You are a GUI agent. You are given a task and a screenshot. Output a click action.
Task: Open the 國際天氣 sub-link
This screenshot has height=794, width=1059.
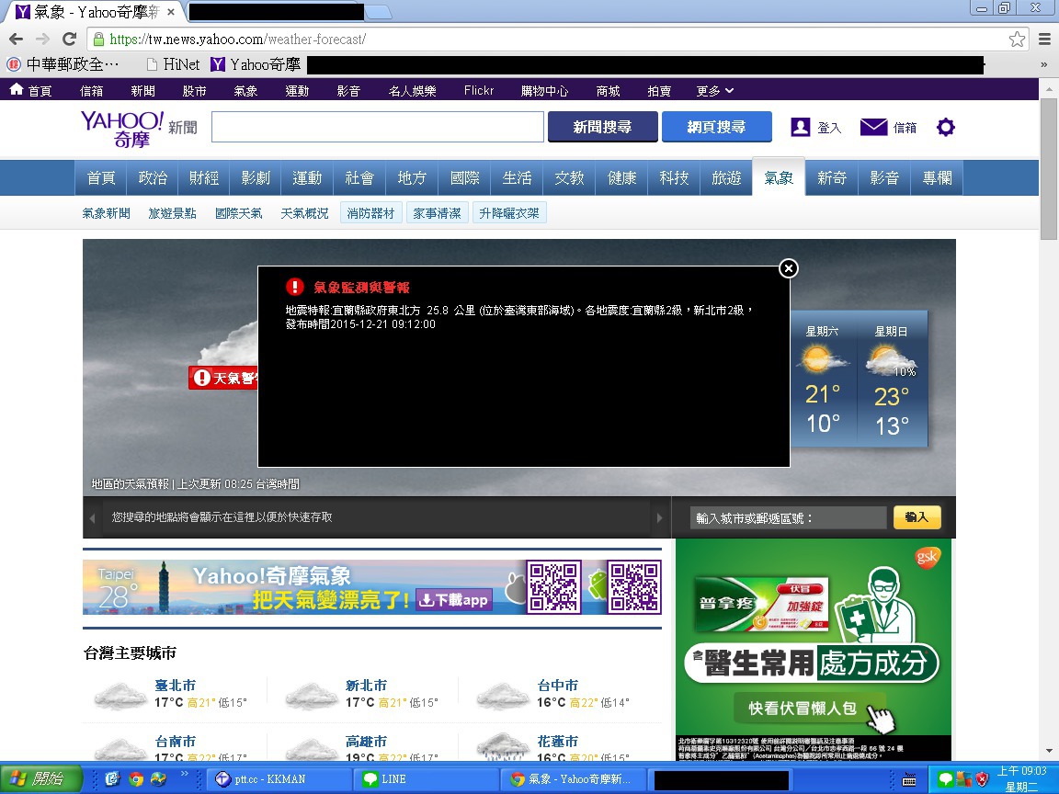click(238, 213)
